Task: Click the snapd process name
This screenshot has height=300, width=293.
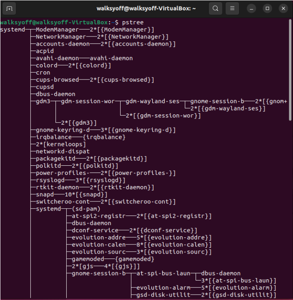Action: click(45, 195)
